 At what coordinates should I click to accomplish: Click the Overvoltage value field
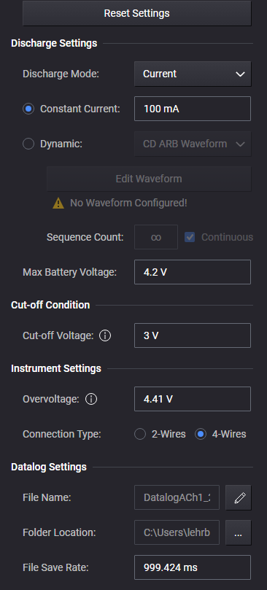(x=193, y=399)
